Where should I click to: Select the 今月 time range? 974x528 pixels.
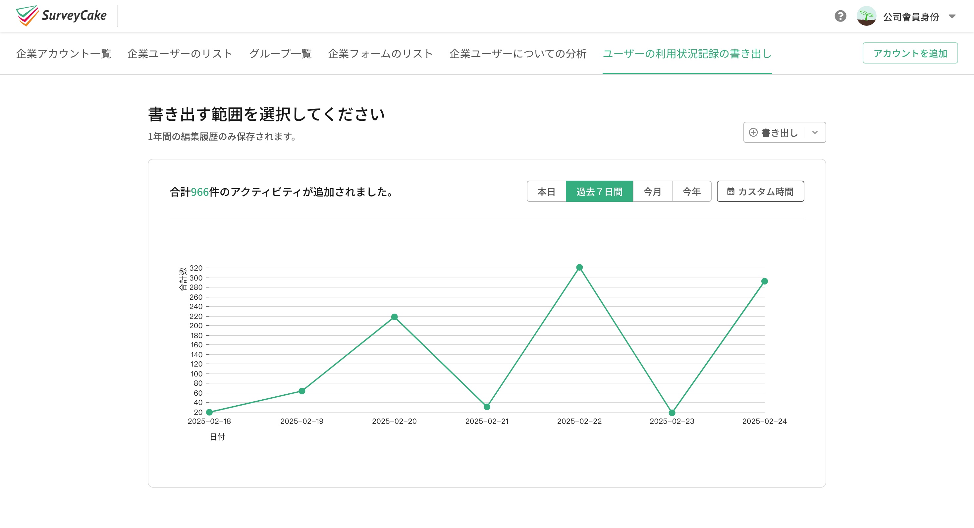[652, 192]
